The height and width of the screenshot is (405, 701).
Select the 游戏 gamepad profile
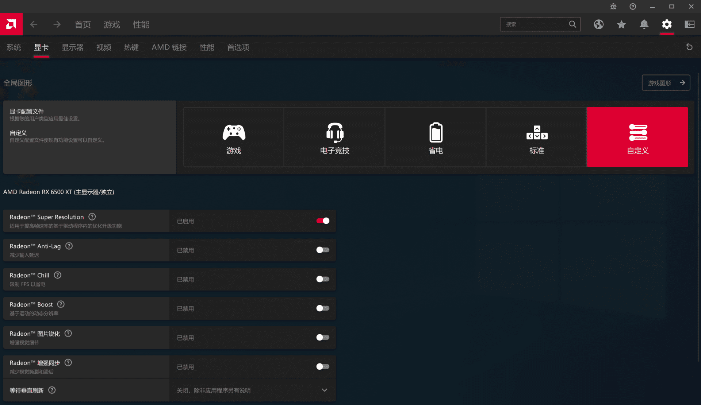point(234,137)
